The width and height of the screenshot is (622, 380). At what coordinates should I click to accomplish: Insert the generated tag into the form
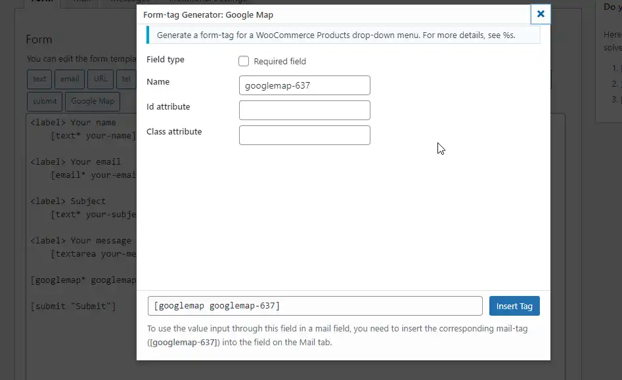(x=514, y=306)
